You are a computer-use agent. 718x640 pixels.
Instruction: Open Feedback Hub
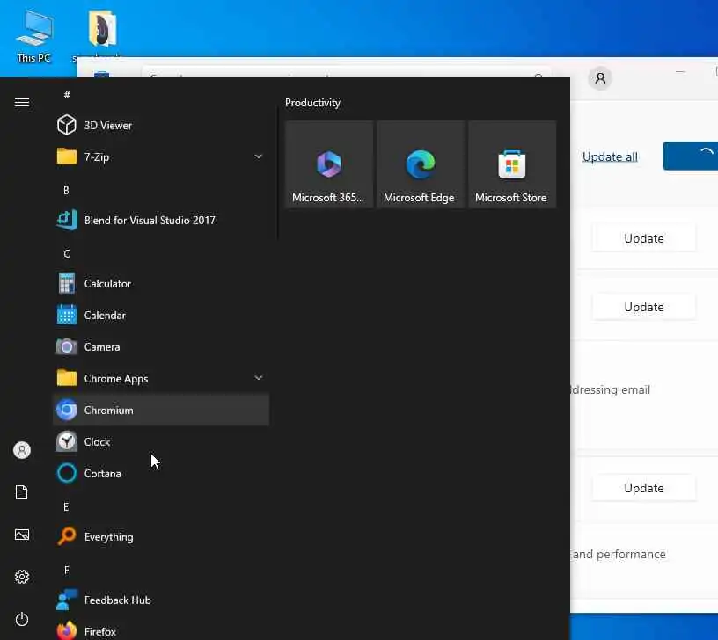coord(161,600)
